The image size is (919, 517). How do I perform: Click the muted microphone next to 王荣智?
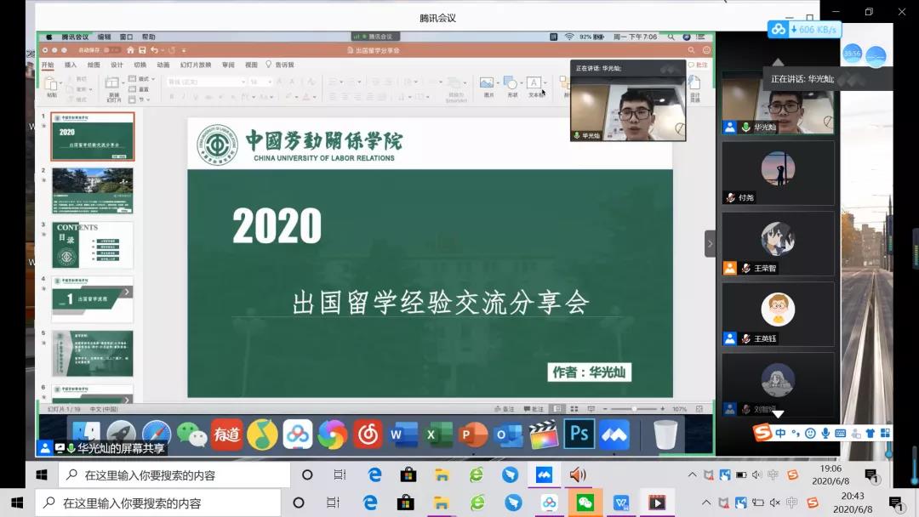[746, 268]
